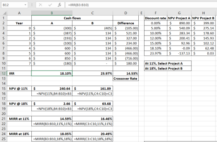Viewport: 217px width, 142px height.
Task: Click formula text =MIRR(B3:B10,11%,11%)
Action: coord(52,124)
